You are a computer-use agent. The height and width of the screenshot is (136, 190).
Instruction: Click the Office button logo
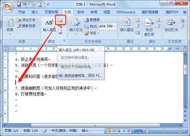[x=8, y=7]
